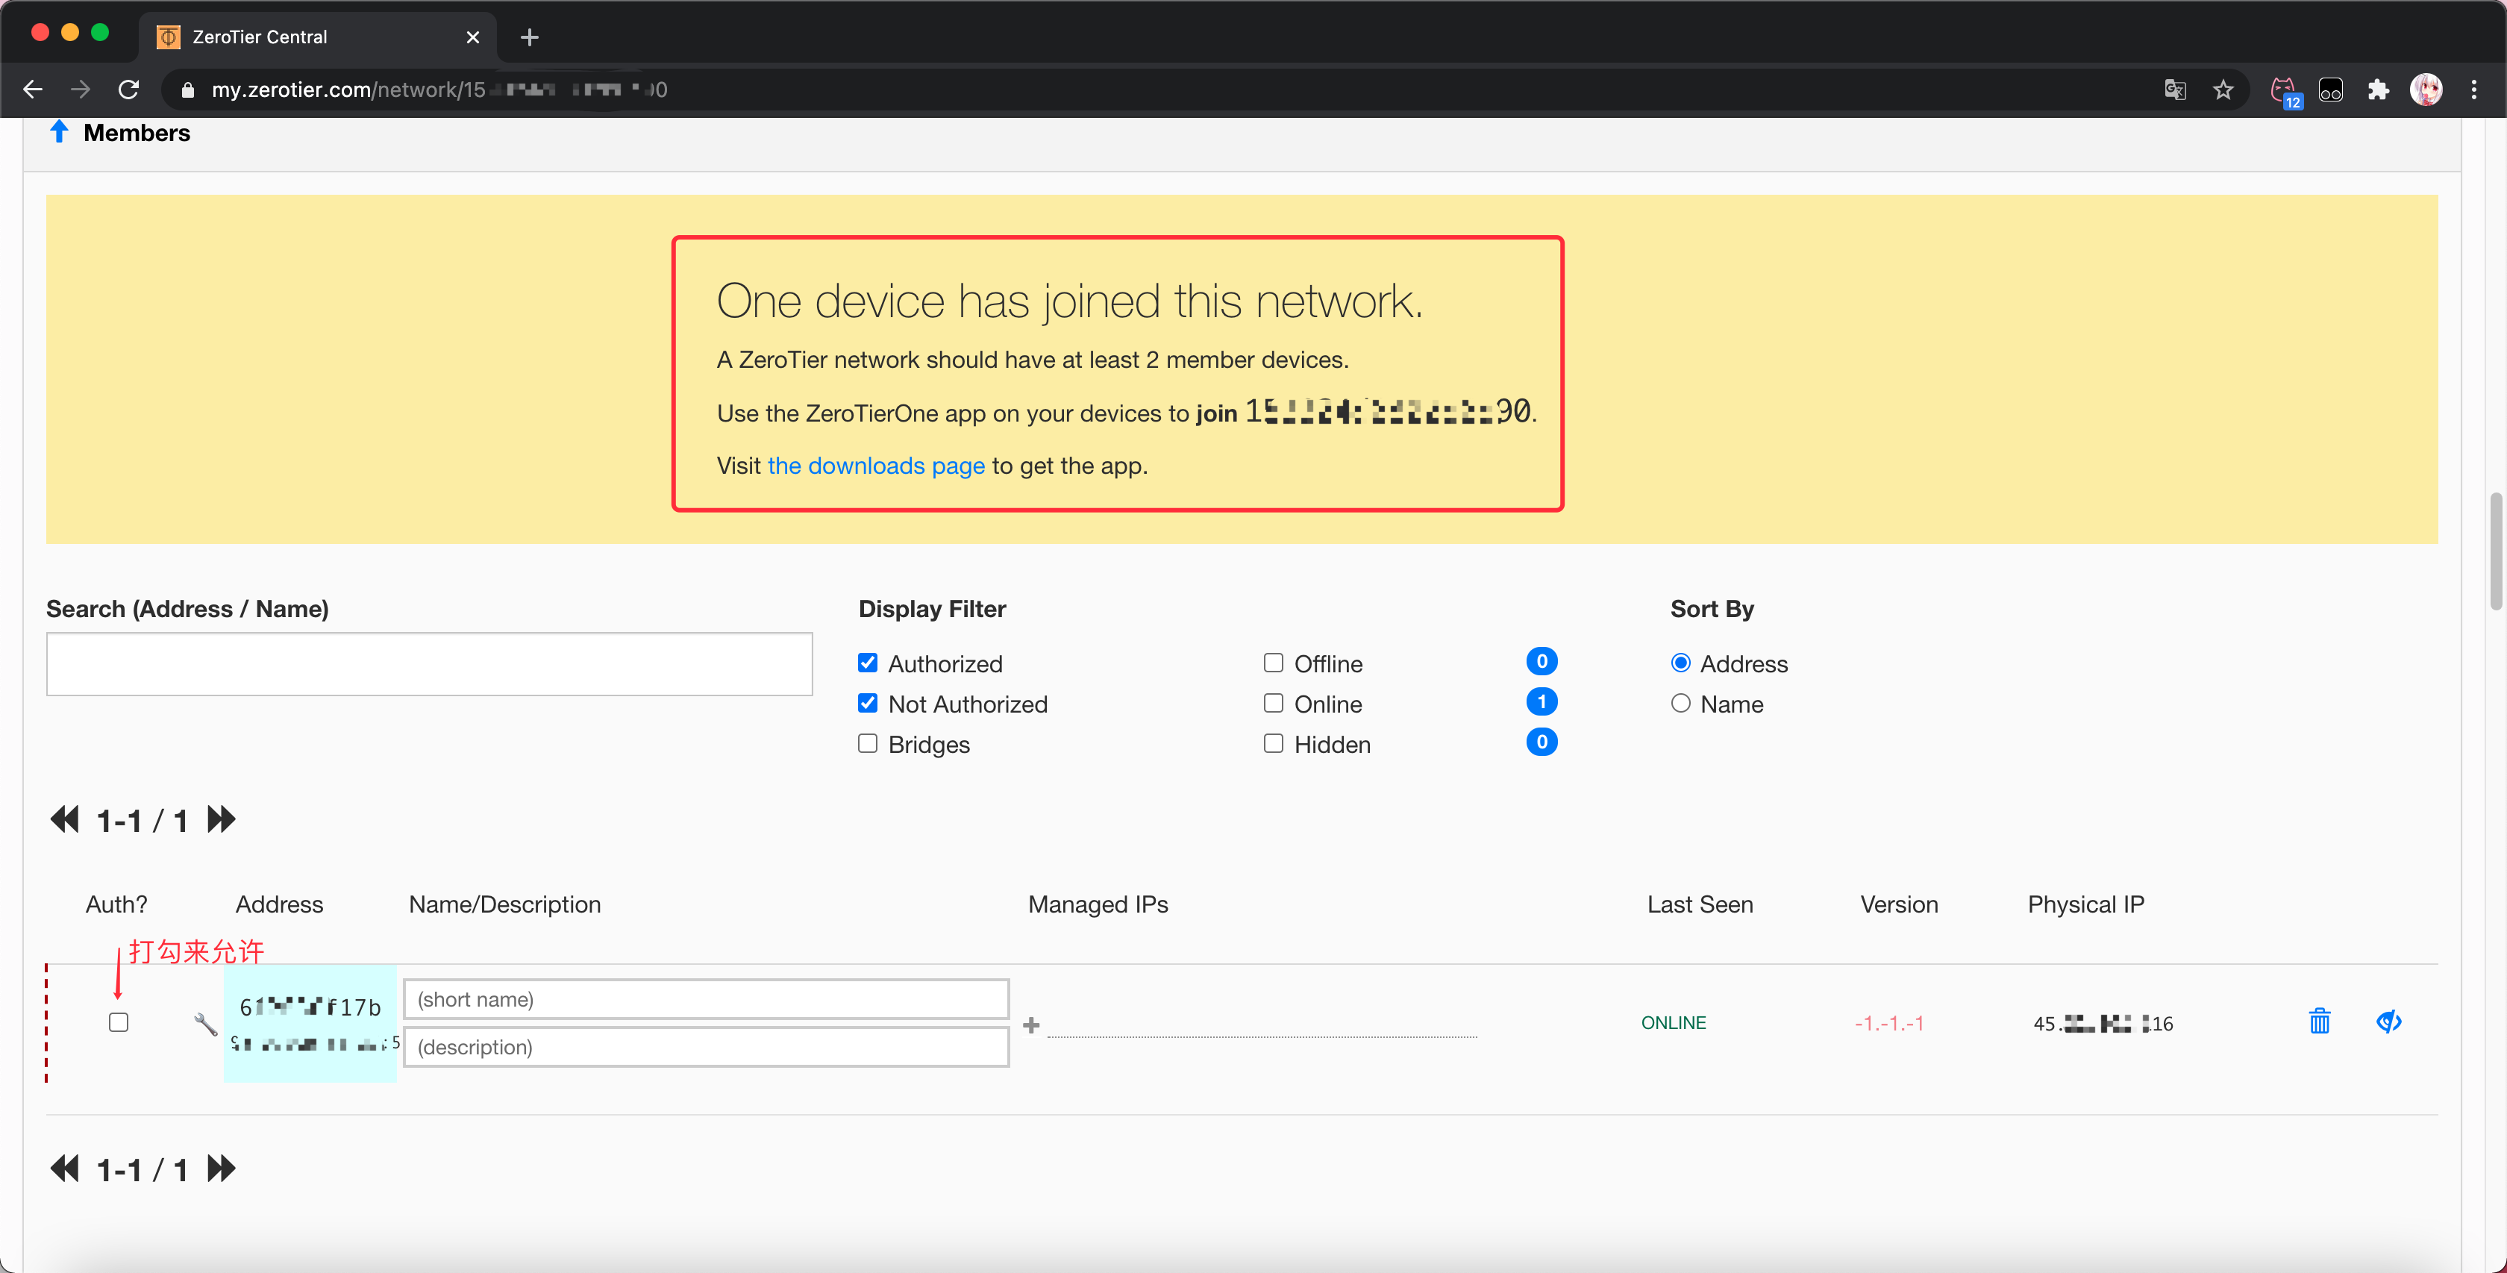The width and height of the screenshot is (2507, 1273).
Task: Click the wrench icon for the member
Action: tap(204, 1023)
